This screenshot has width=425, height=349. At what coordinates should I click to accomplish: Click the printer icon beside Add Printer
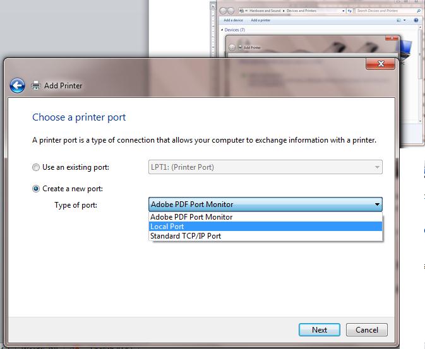pos(36,85)
